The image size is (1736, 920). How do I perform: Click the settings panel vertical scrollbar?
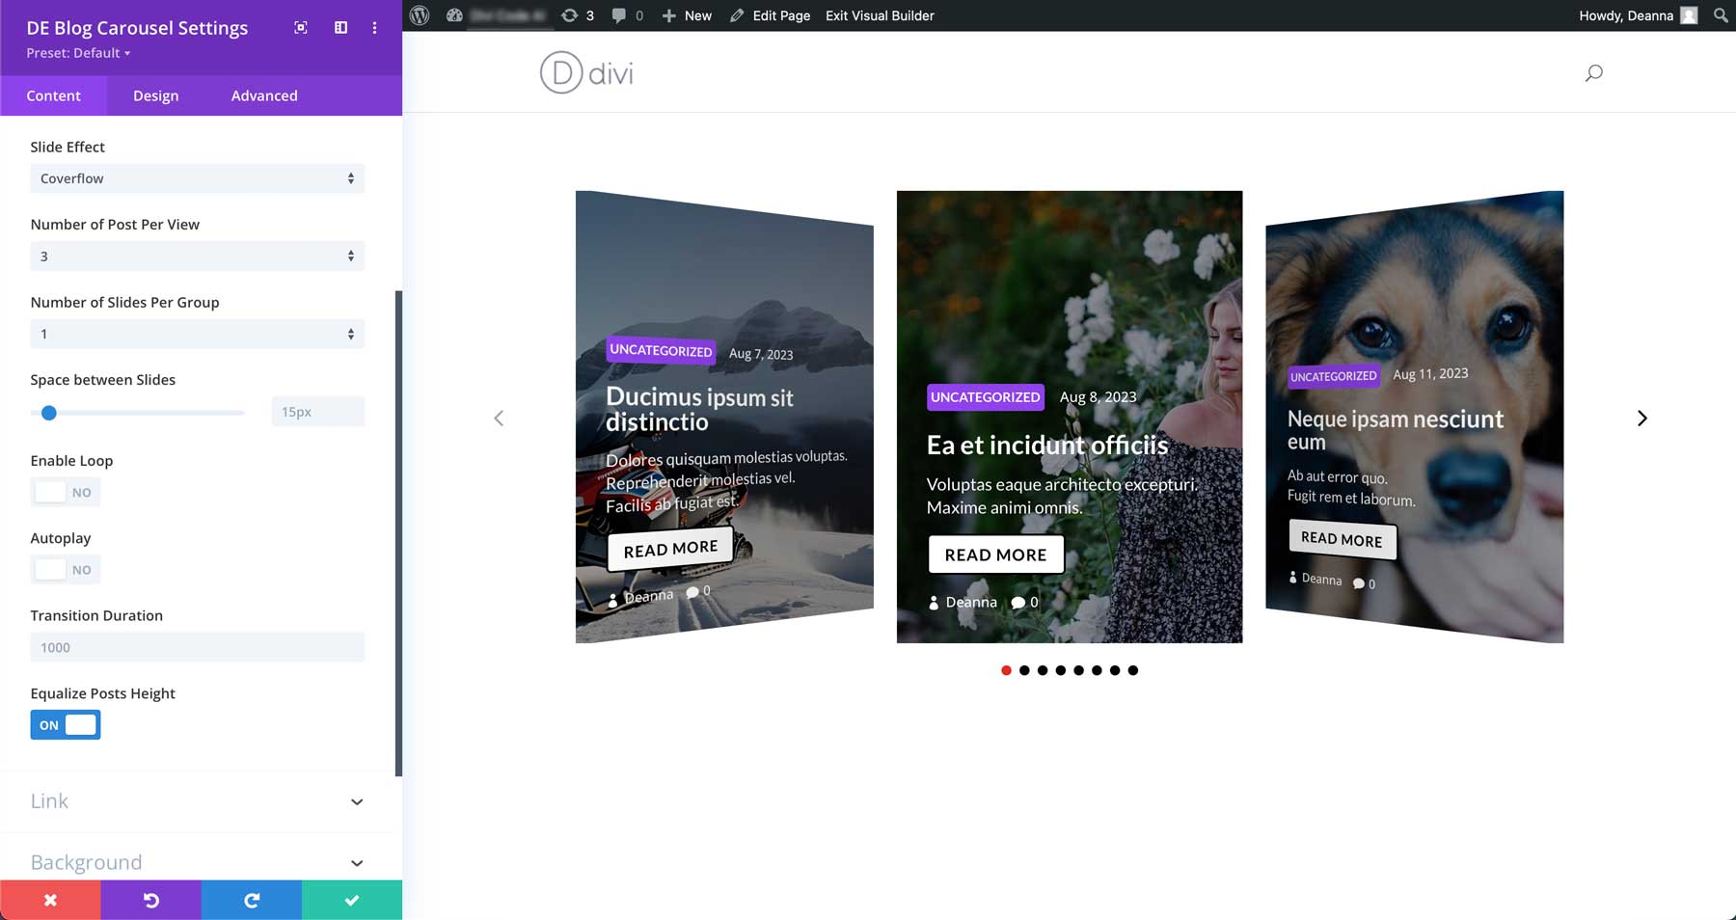(398, 532)
